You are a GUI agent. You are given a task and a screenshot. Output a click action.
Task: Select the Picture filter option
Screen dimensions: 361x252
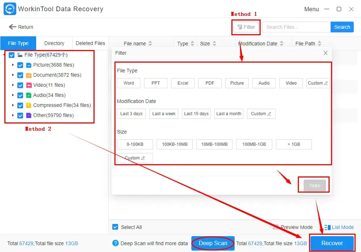(237, 83)
